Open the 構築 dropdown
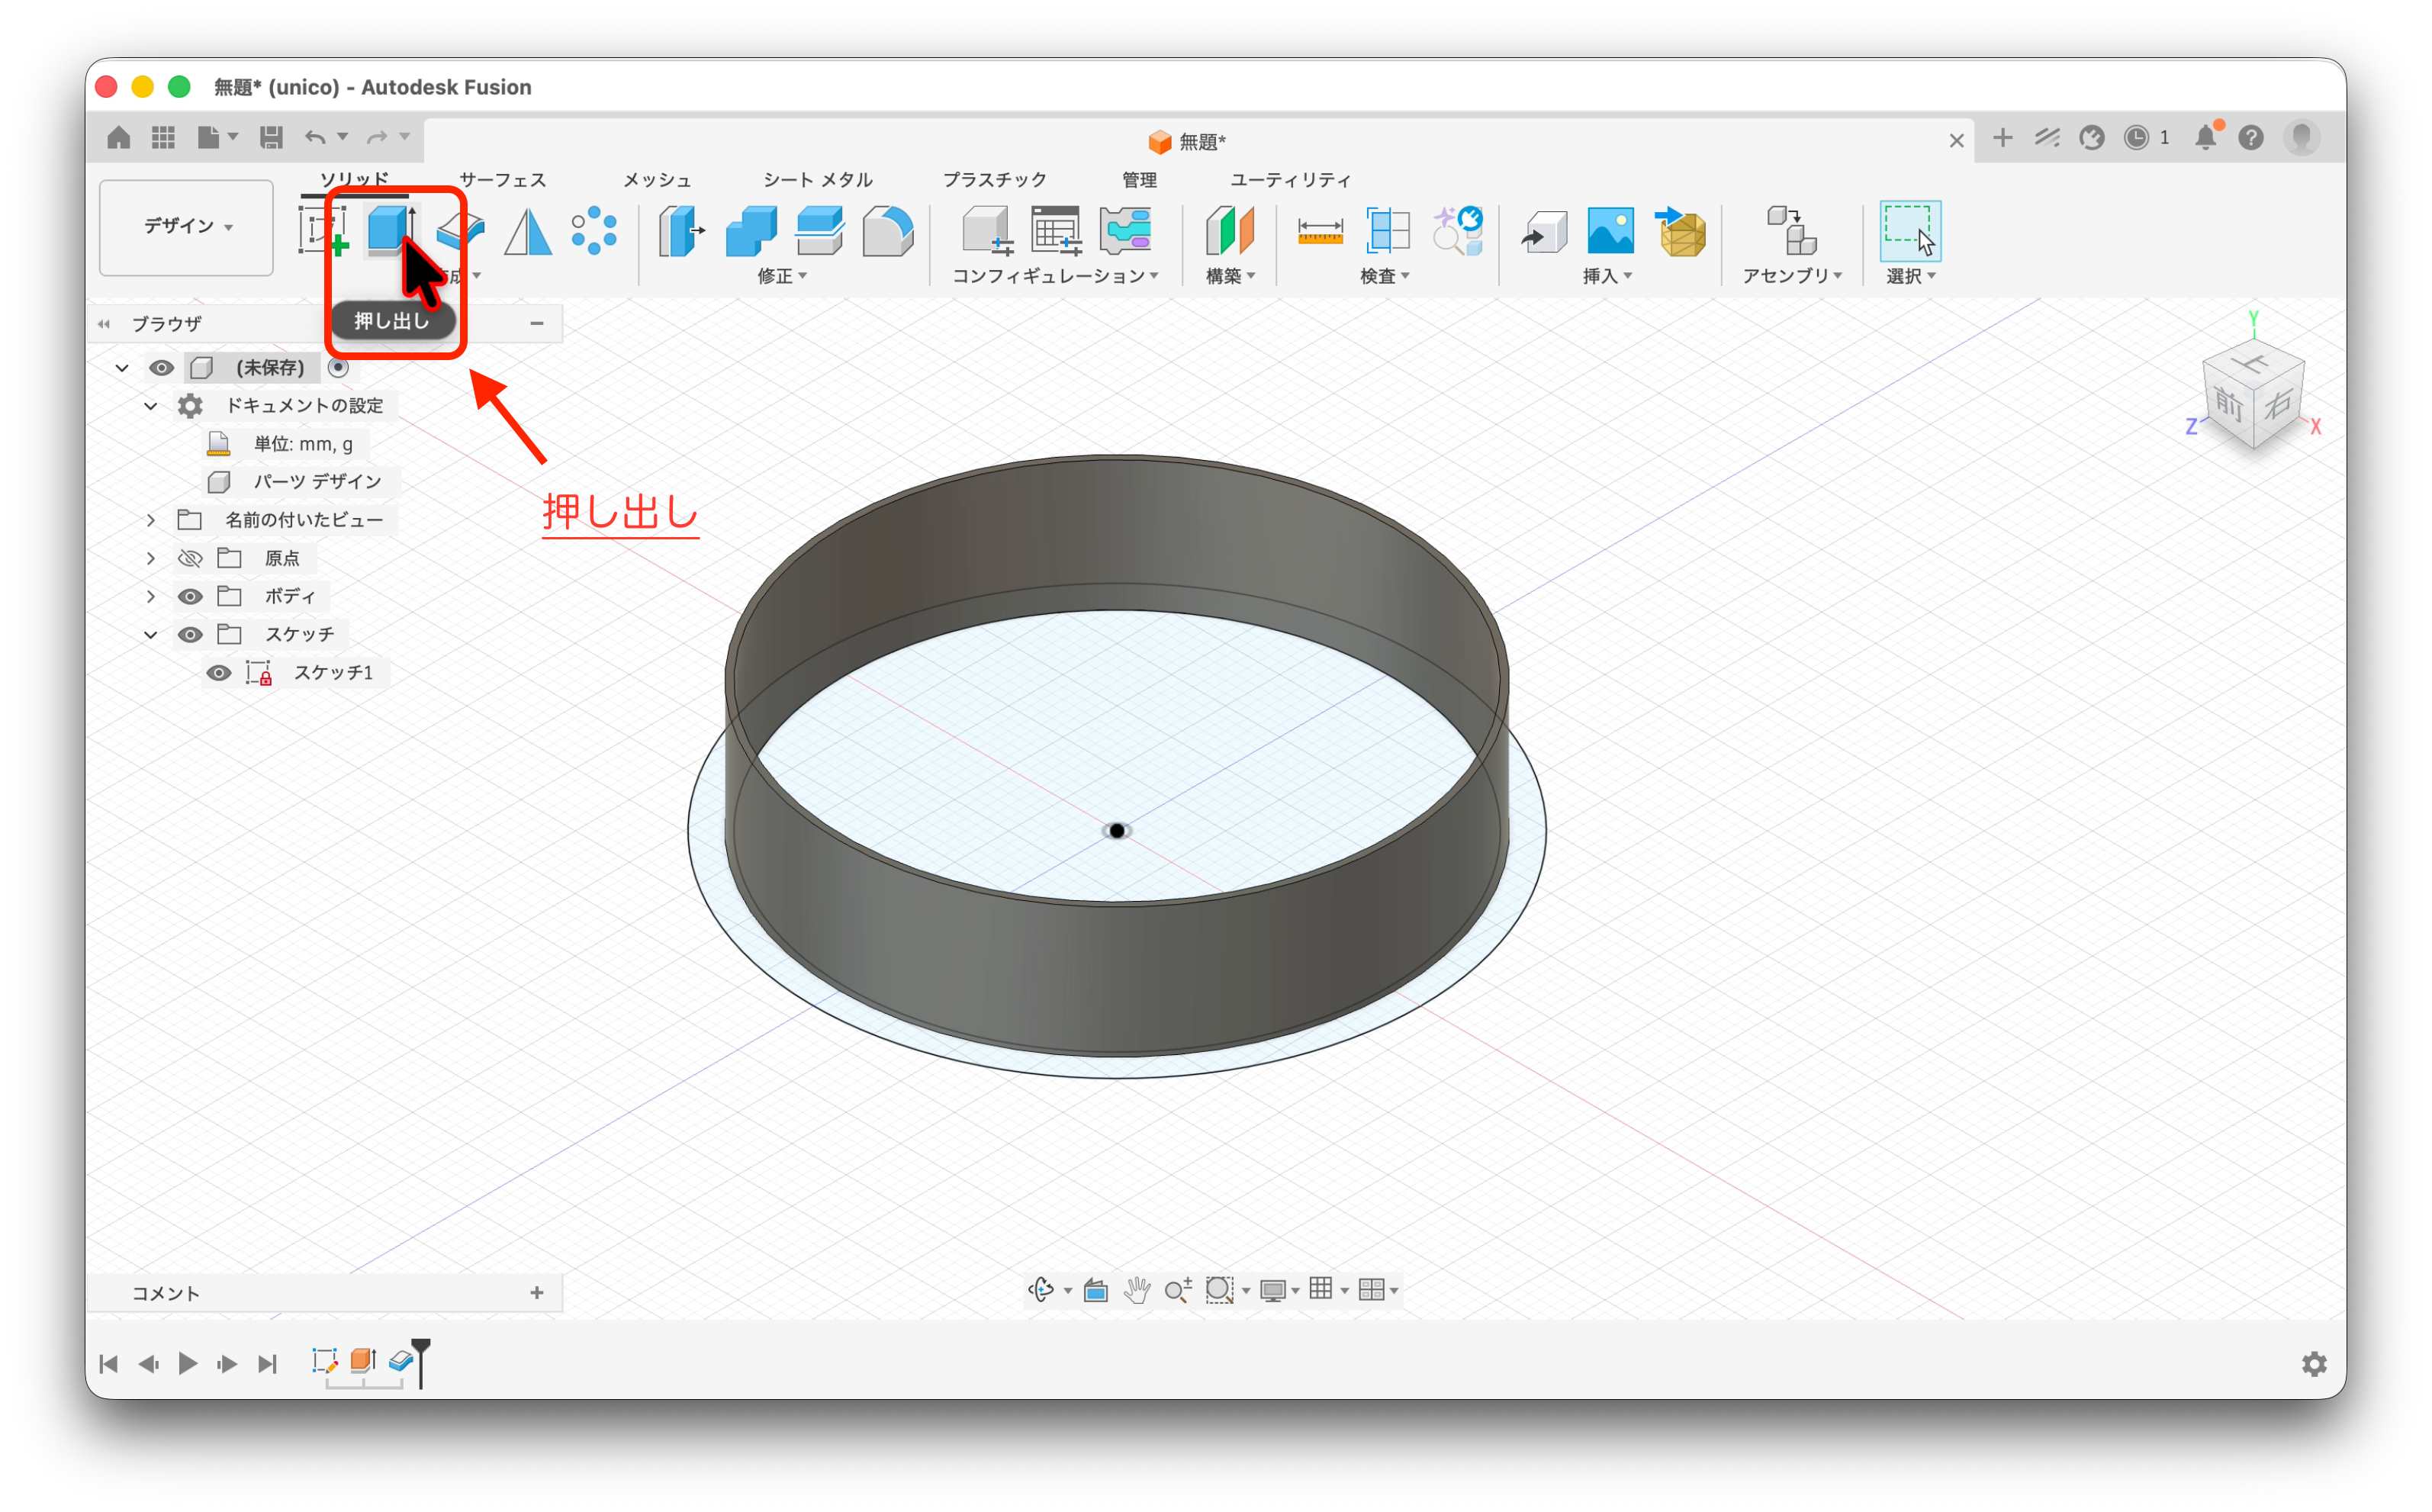The width and height of the screenshot is (2432, 1512). pyautogui.click(x=1230, y=276)
